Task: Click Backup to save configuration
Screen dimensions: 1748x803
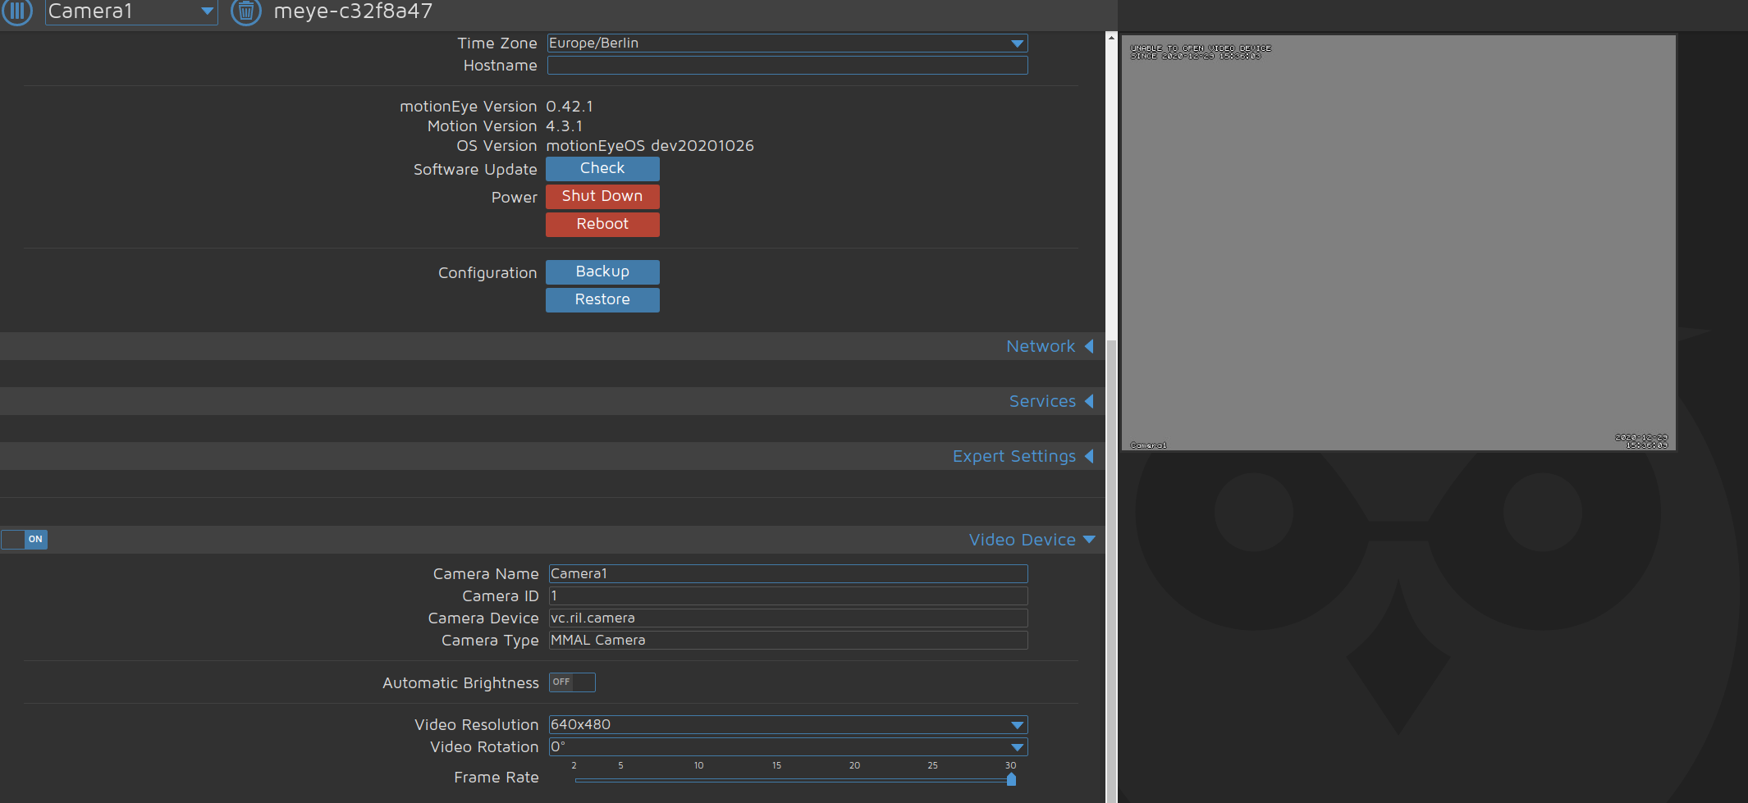Action: tap(602, 271)
